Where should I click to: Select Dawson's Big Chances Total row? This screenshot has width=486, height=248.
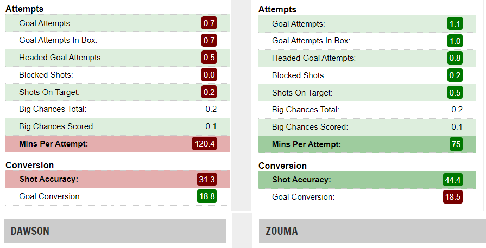pyautogui.click(x=118, y=109)
